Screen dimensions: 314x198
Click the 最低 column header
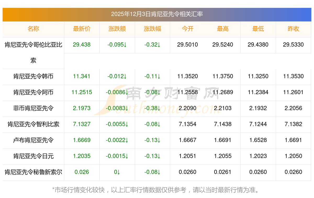click(x=258, y=29)
